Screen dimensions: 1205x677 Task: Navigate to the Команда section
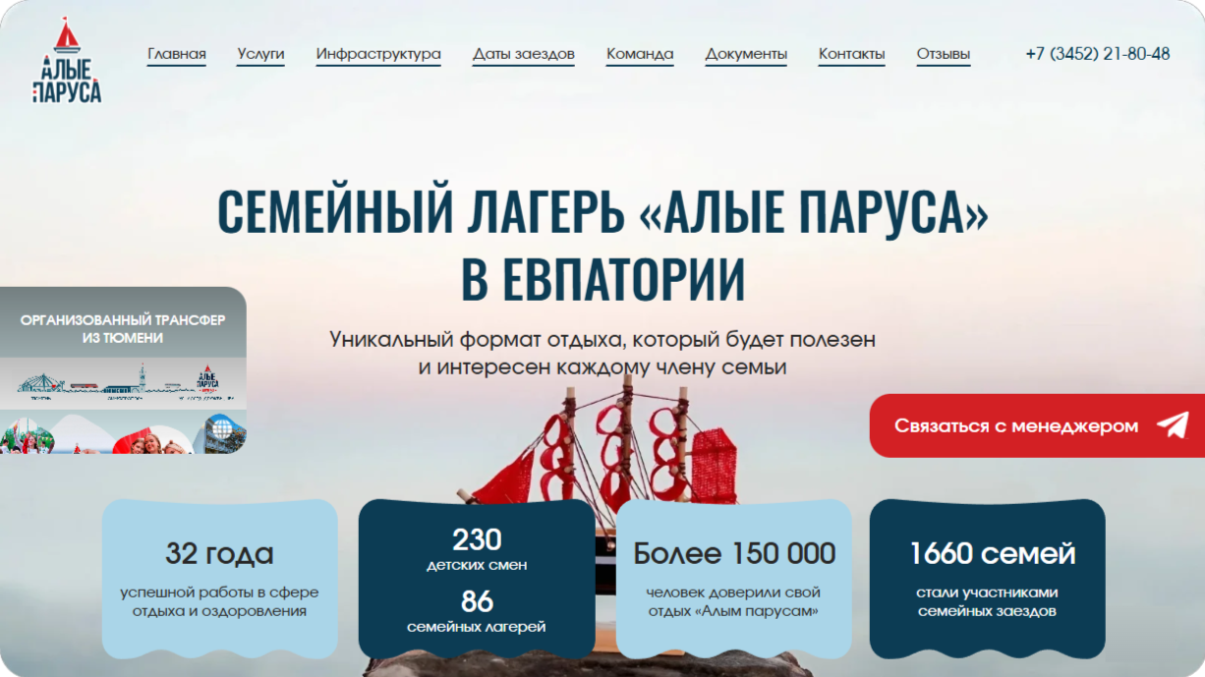click(x=640, y=54)
